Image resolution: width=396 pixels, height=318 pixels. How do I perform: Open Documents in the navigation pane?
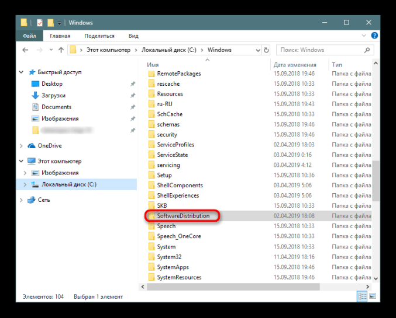pyautogui.click(x=56, y=107)
